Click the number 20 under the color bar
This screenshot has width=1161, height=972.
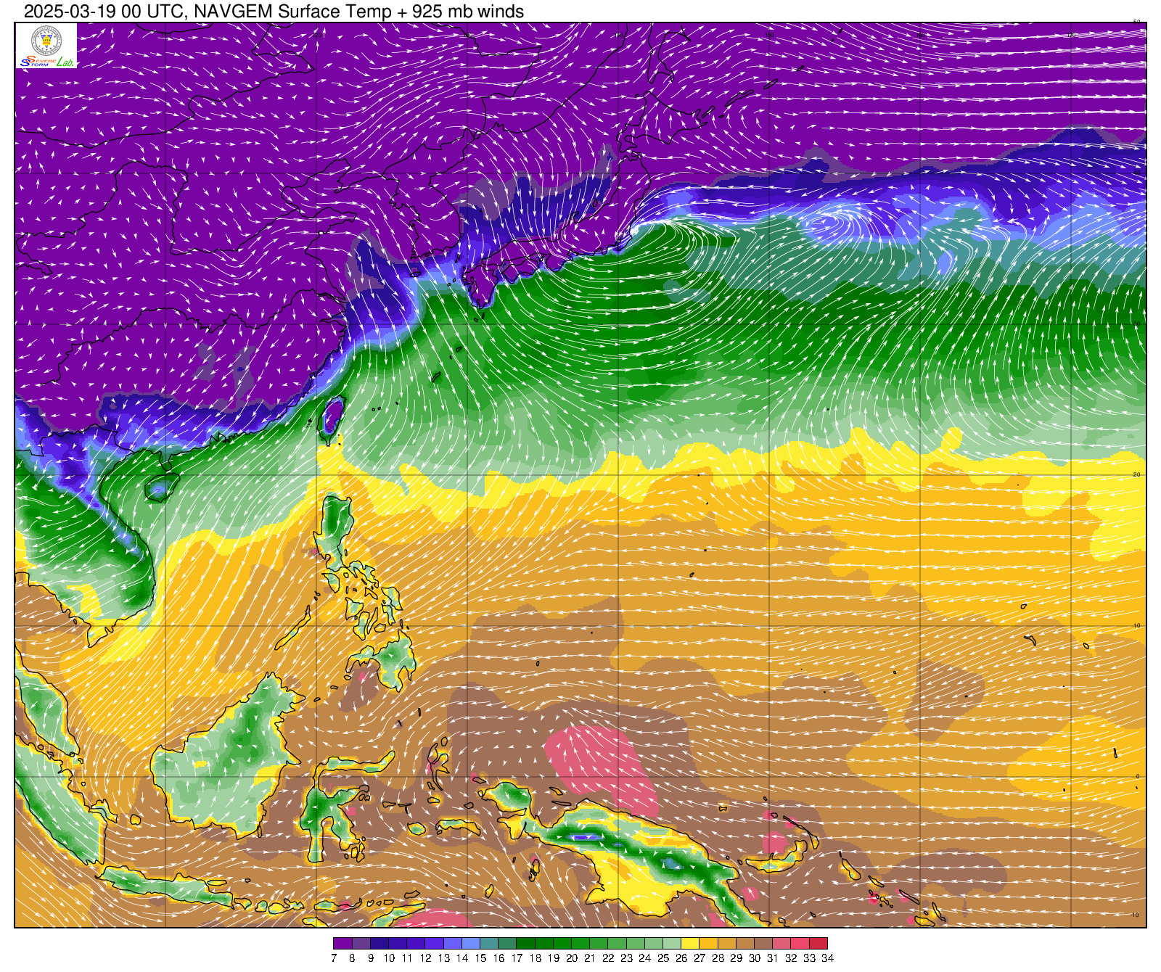(572, 958)
